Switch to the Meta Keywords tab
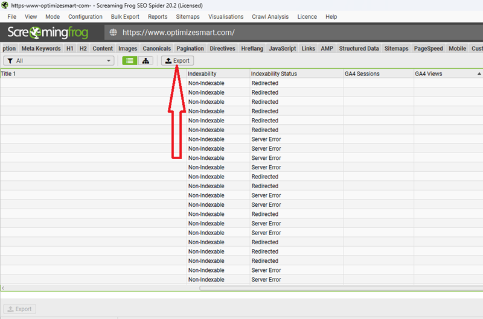483x319 pixels. [41, 48]
